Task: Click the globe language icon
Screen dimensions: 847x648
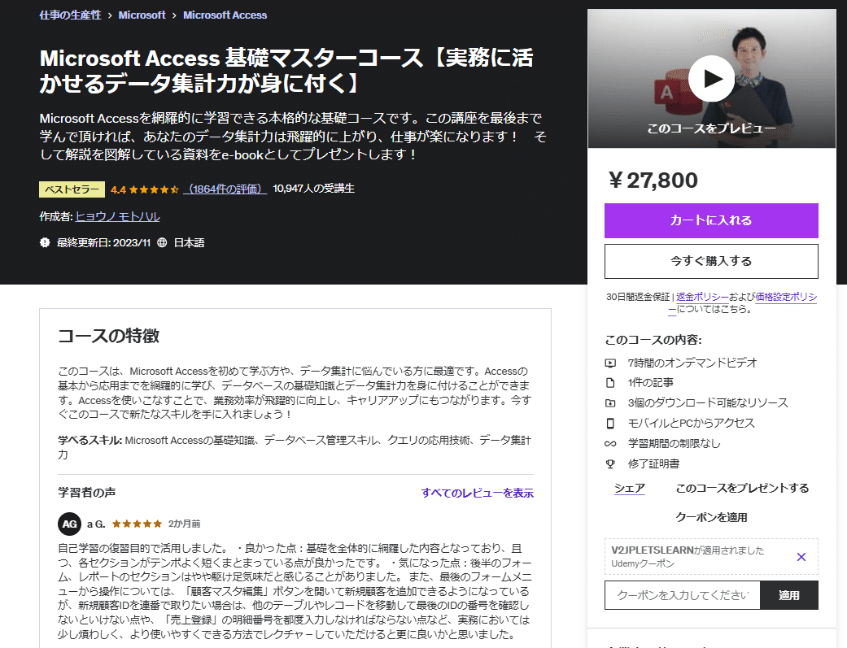Action: (162, 242)
